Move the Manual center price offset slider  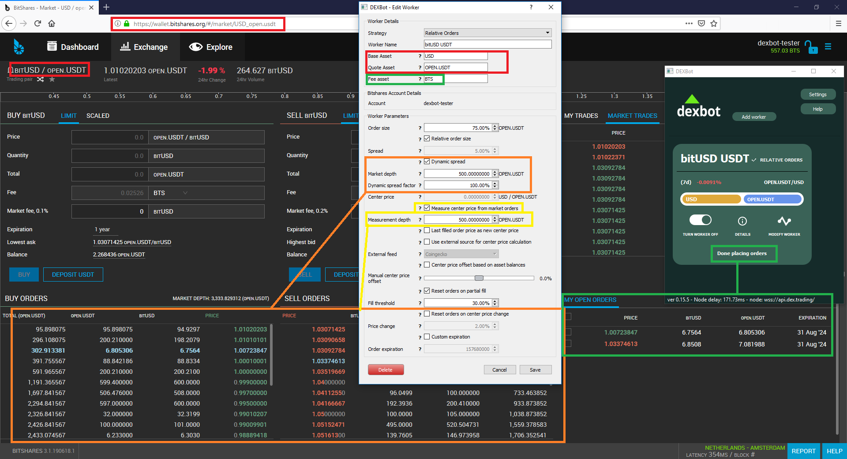click(479, 278)
